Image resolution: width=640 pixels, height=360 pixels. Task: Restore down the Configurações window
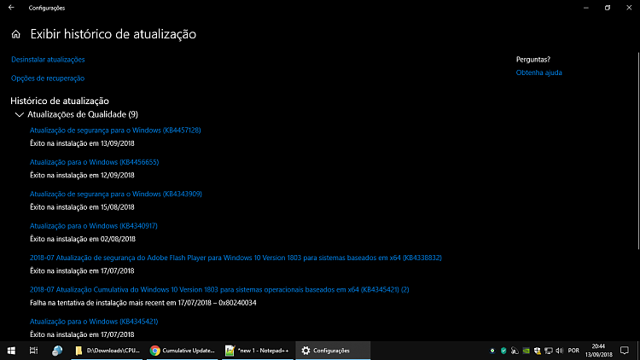pos(608,8)
